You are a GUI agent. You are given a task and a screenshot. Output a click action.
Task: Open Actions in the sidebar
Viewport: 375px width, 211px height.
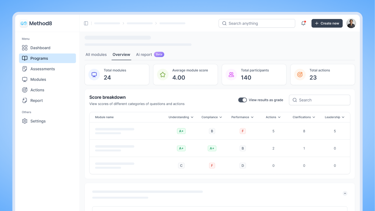point(47,90)
